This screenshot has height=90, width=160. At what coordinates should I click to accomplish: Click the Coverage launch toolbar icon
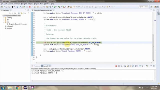[x=59, y=7]
